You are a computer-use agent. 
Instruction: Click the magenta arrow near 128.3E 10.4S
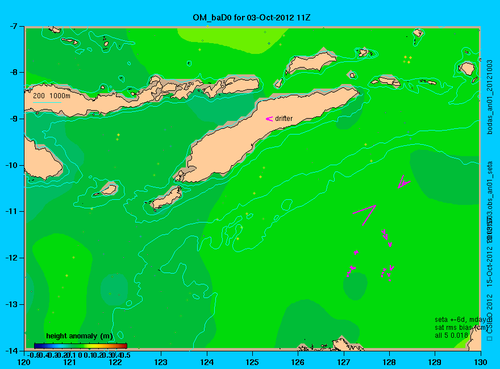(403, 182)
